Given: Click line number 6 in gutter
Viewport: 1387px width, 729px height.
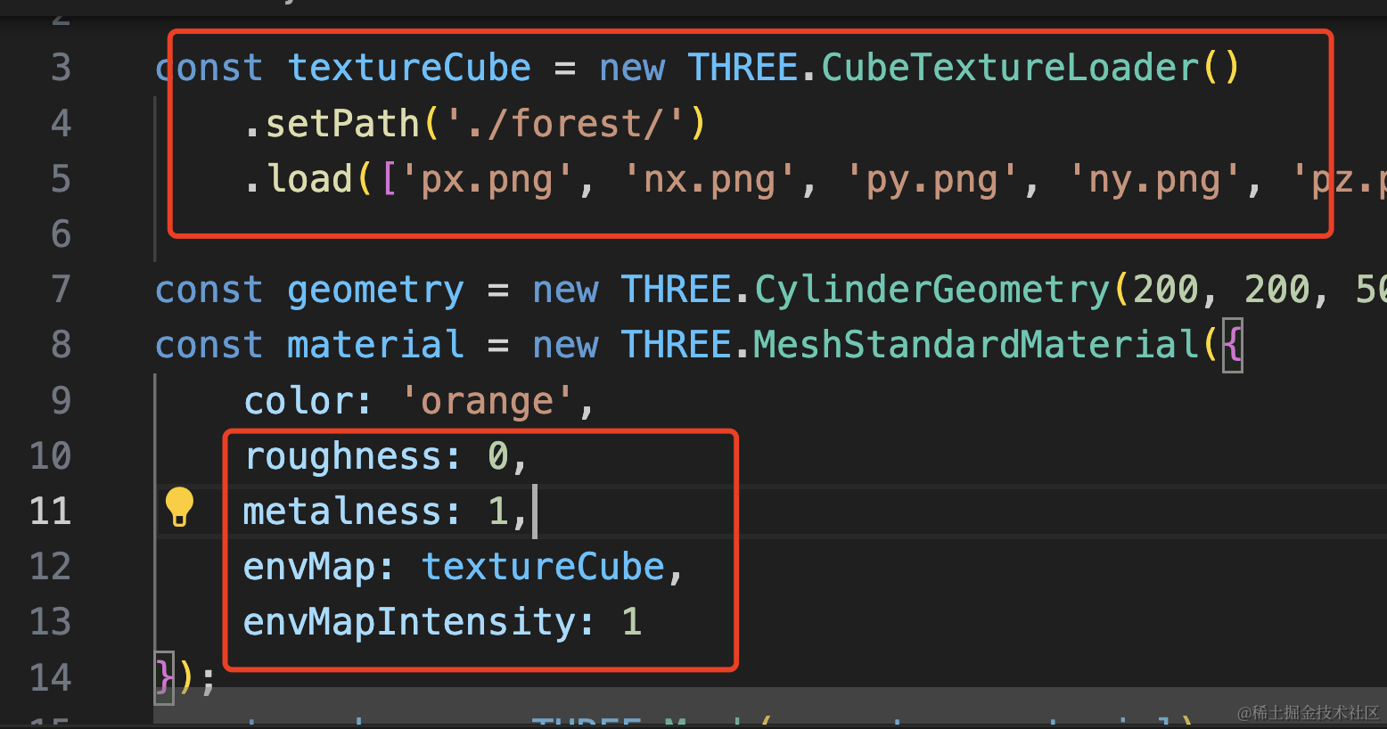Looking at the screenshot, I should click(x=61, y=233).
